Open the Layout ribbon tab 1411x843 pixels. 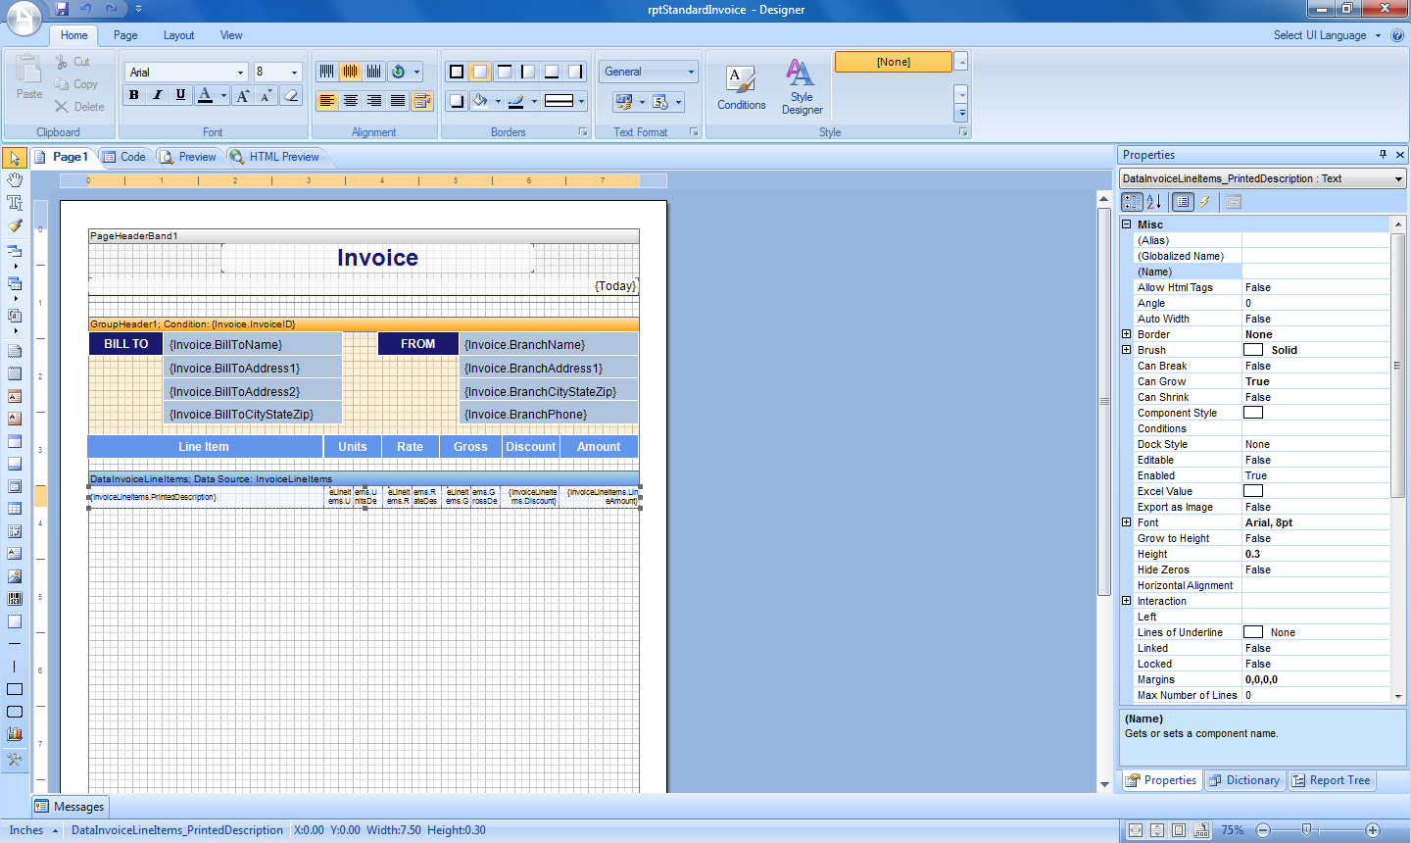click(178, 35)
